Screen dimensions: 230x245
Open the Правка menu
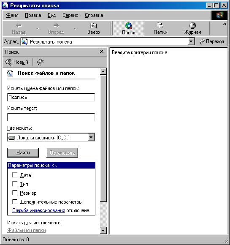tap(33, 15)
